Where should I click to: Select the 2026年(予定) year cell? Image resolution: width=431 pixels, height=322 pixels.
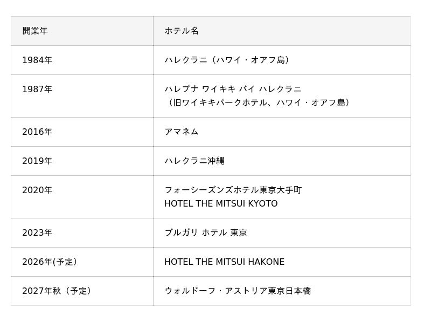point(50,262)
